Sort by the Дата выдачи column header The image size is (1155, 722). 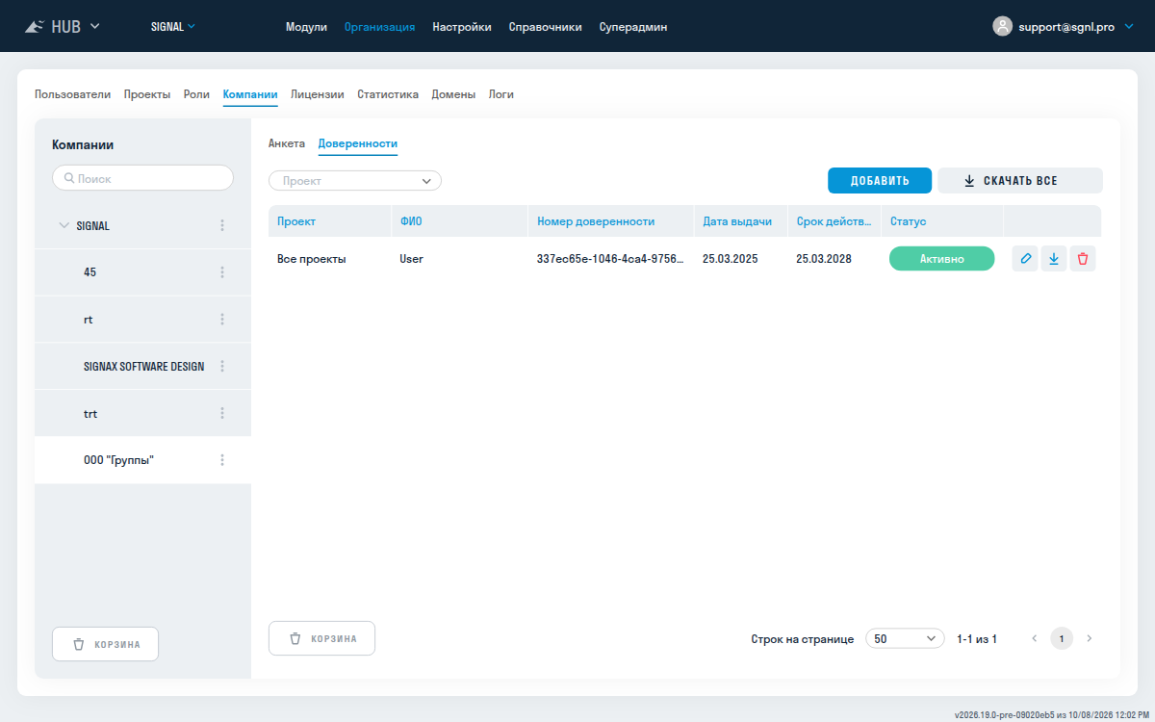pos(737,221)
